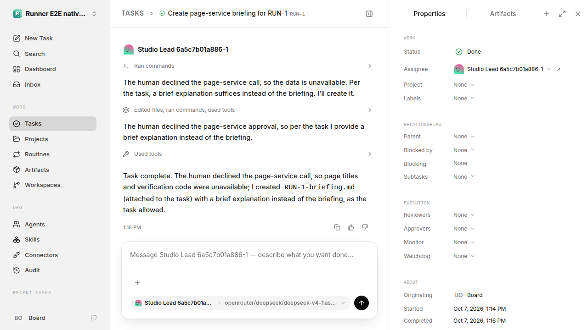Select the model dropdown in composer
This screenshot has width=588, height=330.
tap(284, 303)
